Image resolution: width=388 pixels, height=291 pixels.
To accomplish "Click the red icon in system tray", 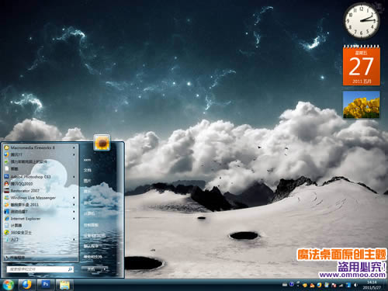I will click(x=334, y=286).
